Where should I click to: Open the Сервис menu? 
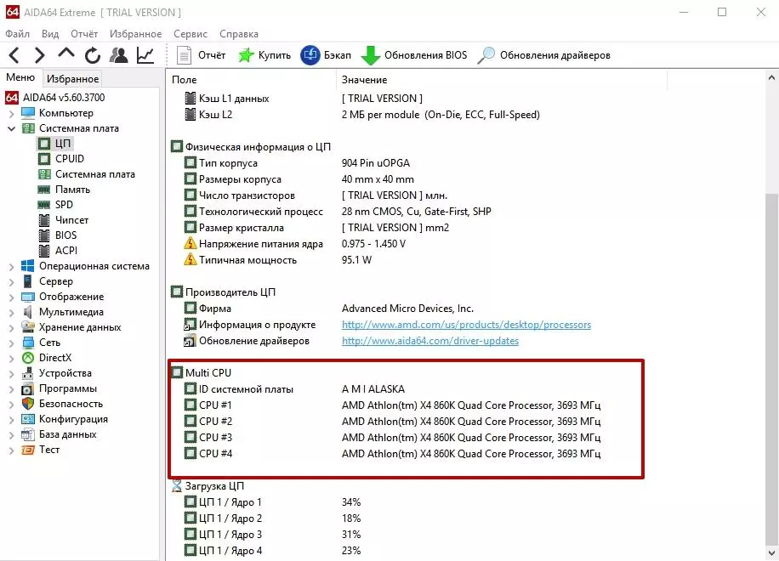(x=190, y=34)
